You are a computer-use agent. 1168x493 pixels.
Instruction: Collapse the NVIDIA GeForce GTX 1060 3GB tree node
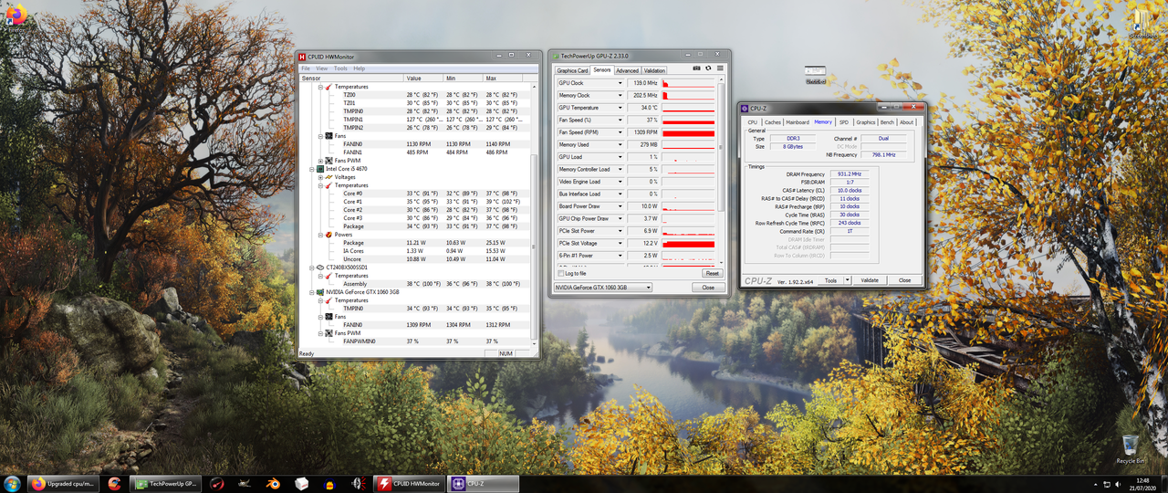[x=313, y=292]
